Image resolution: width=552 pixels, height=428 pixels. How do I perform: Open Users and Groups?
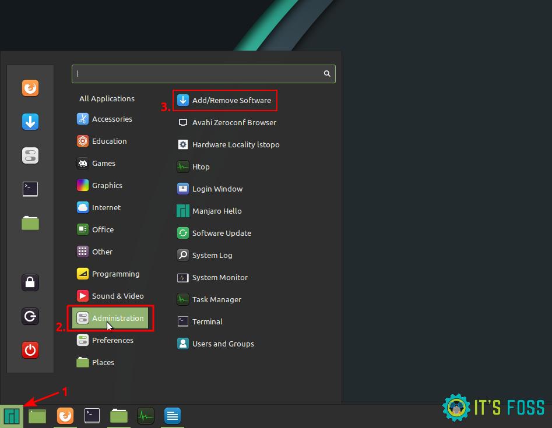pos(223,344)
